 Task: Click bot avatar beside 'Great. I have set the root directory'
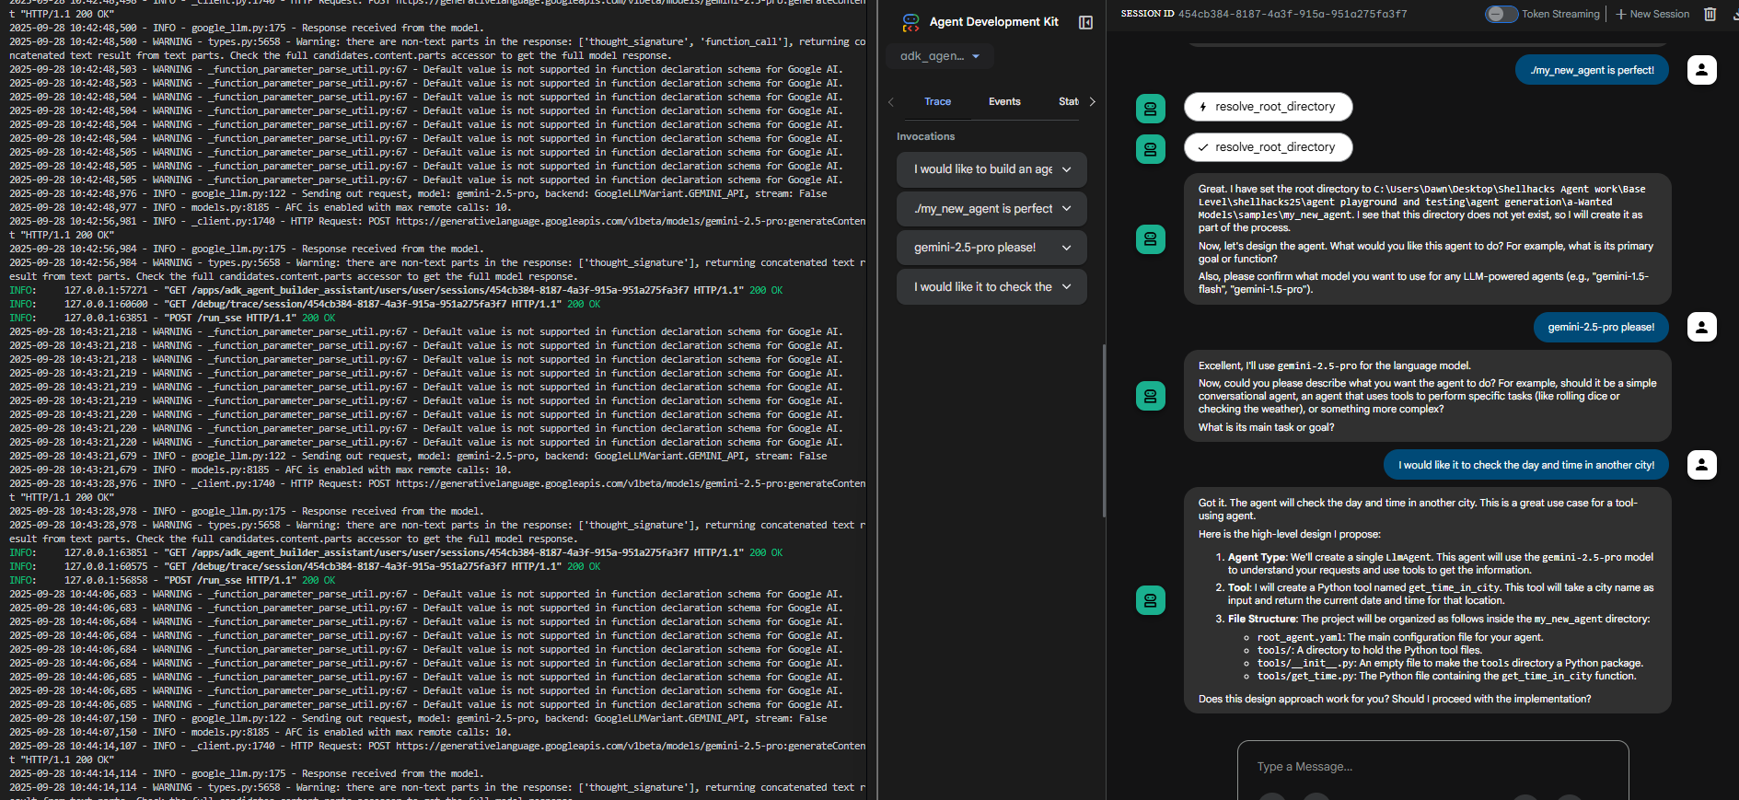coord(1151,239)
